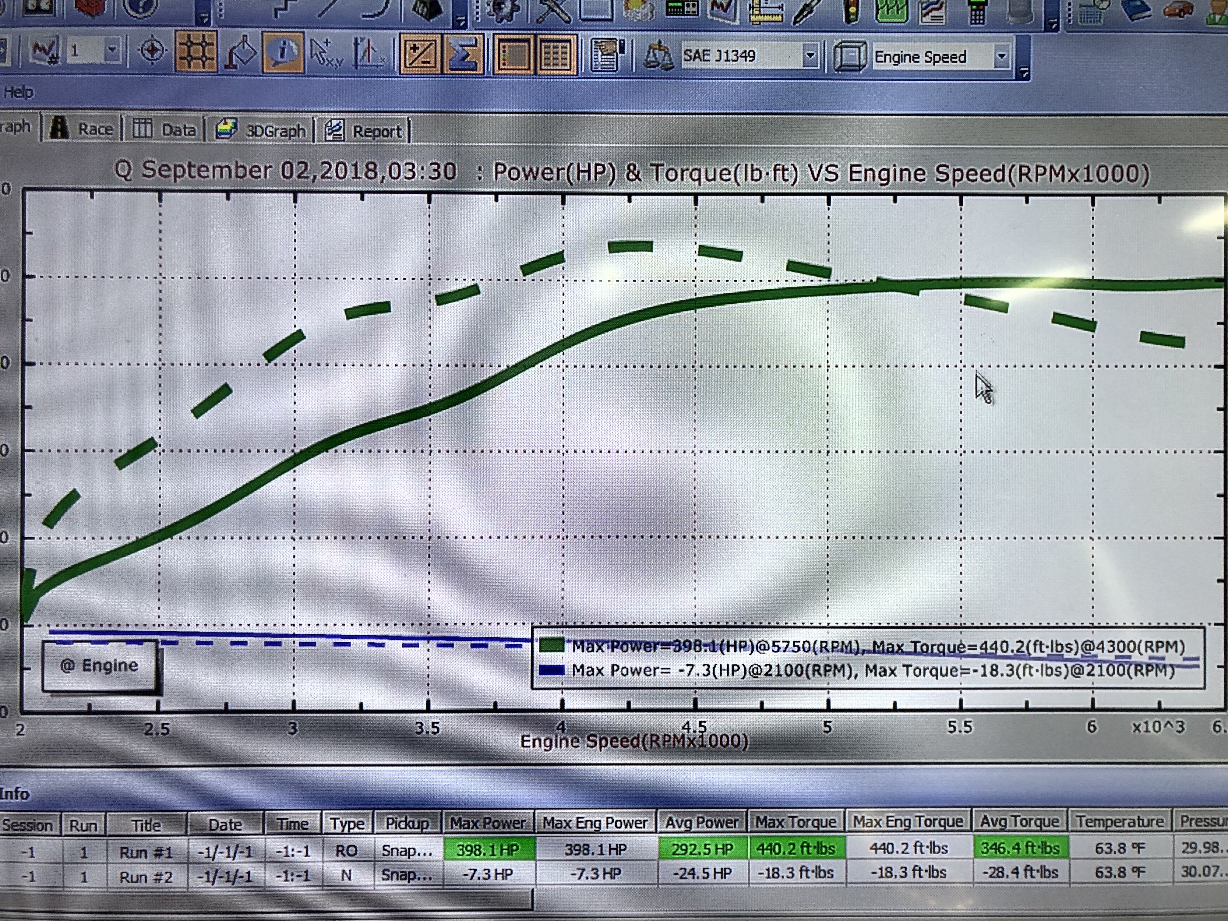Open the notes clipboard icon
1228x921 pixels.
[606, 55]
